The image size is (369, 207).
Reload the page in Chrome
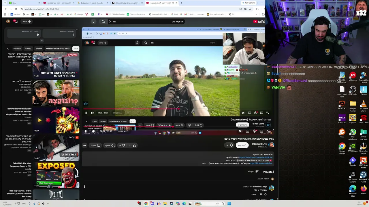pyautogui.click(x=16, y=9)
